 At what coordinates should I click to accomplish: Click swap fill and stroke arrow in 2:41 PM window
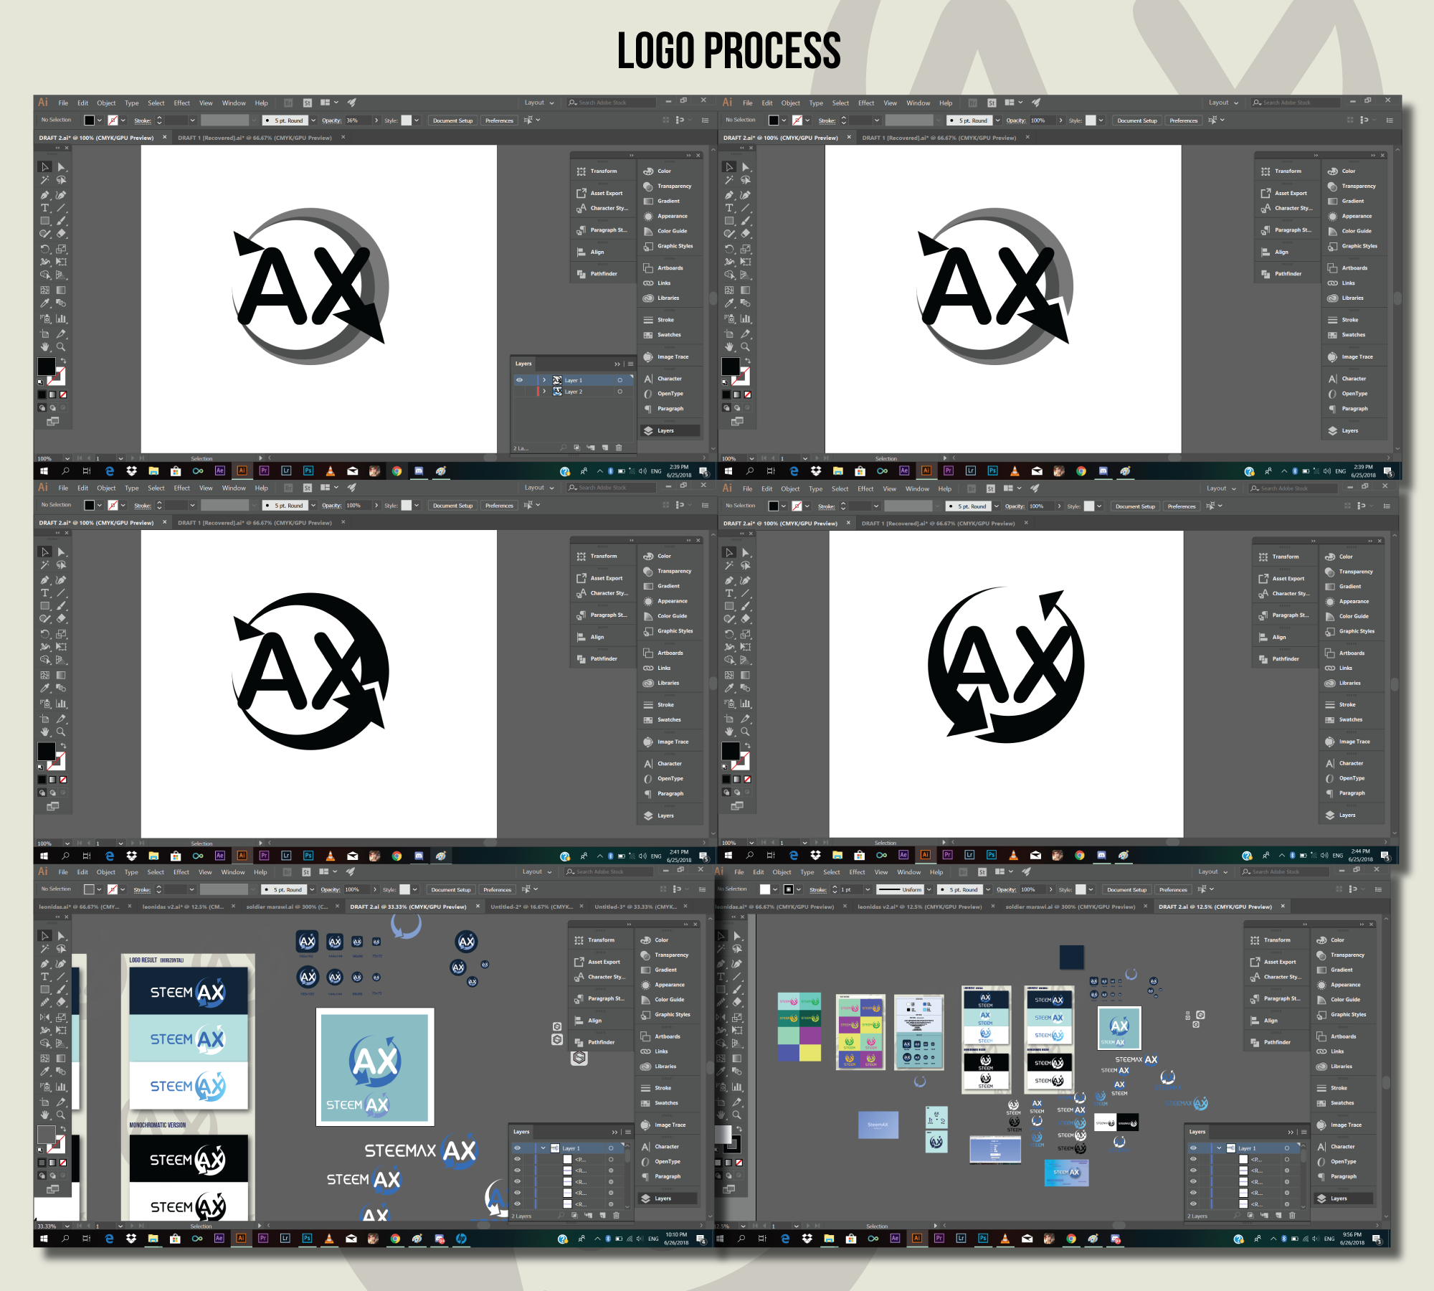[63, 746]
